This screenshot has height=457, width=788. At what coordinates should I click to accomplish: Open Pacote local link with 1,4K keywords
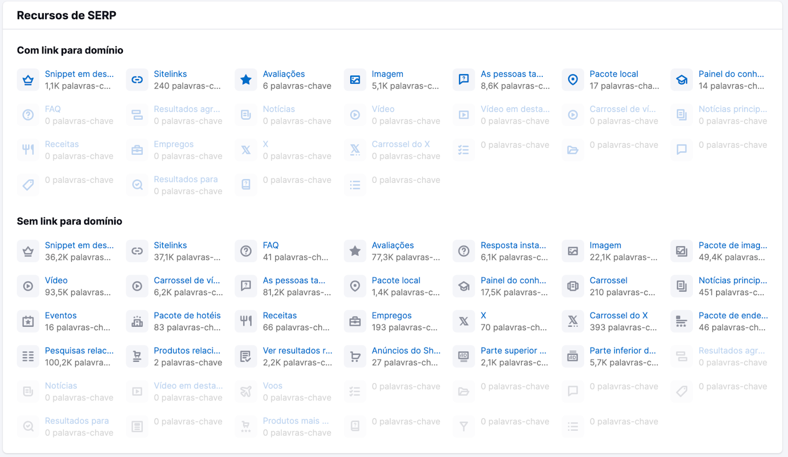point(396,281)
